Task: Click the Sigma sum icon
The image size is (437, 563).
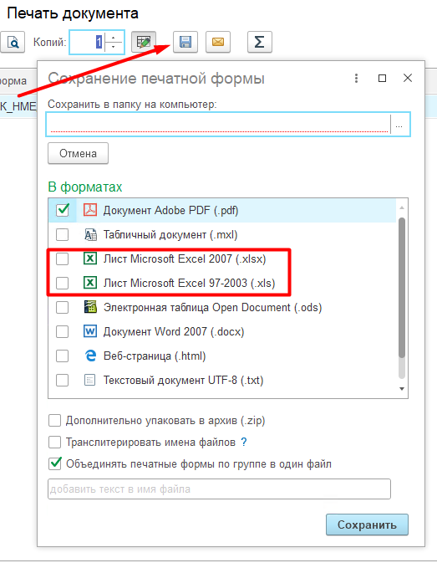Action: [260, 43]
